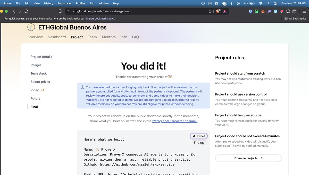Viewport: 309px width, 175px height.
Task: Click the extensions puzzle piece icon
Action: 288,11
